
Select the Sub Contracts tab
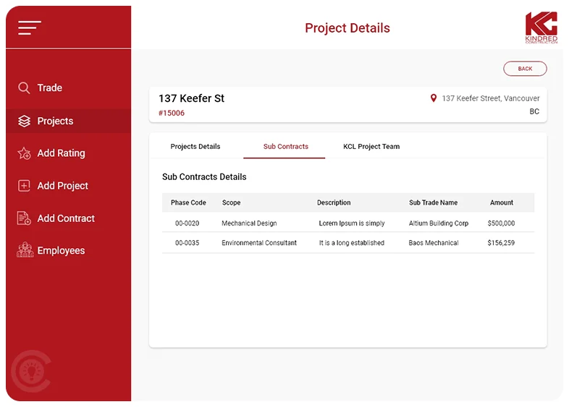(x=285, y=147)
